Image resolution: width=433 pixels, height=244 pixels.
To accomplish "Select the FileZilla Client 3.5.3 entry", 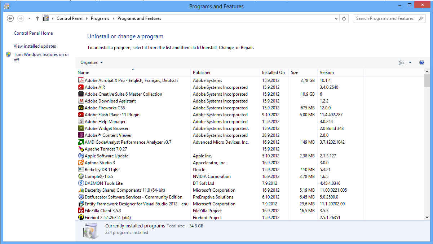I will tap(103, 211).
